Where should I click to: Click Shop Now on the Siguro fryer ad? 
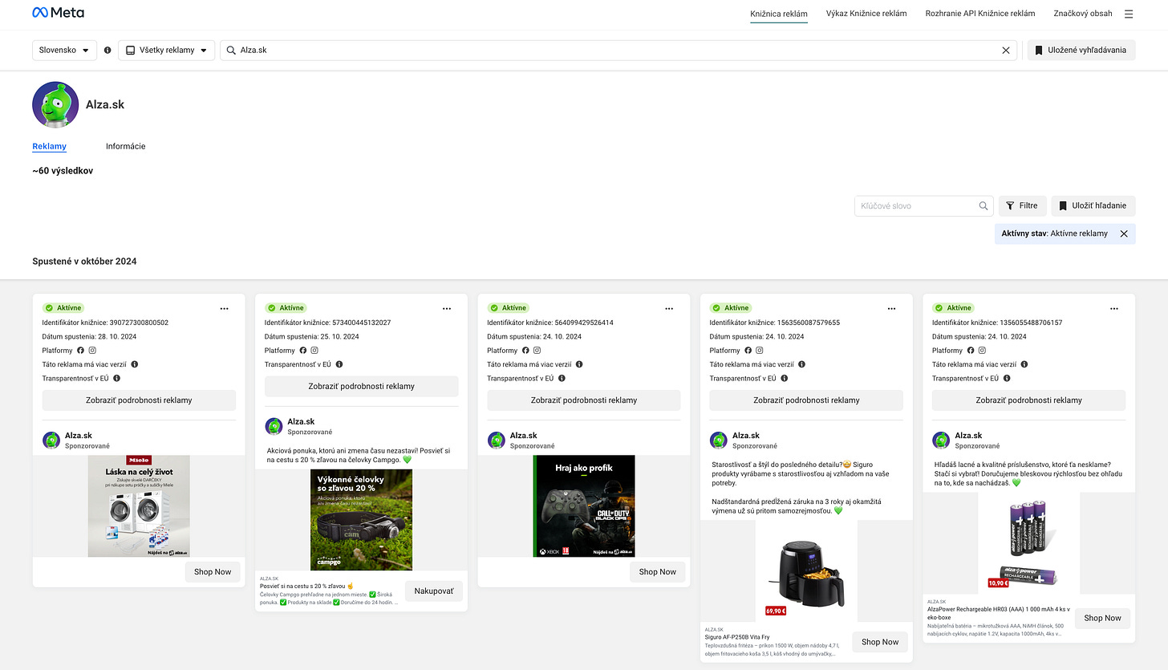pyautogui.click(x=880, y=642)
